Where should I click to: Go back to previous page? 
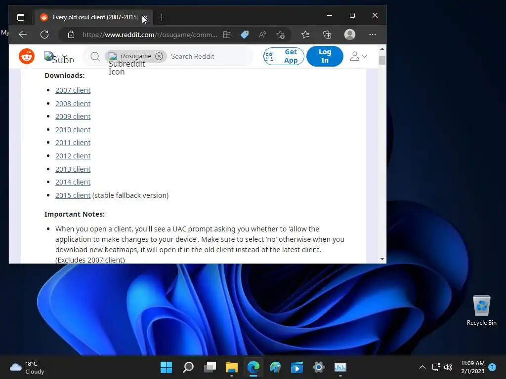pyautogui.click(x=23, y=35)
